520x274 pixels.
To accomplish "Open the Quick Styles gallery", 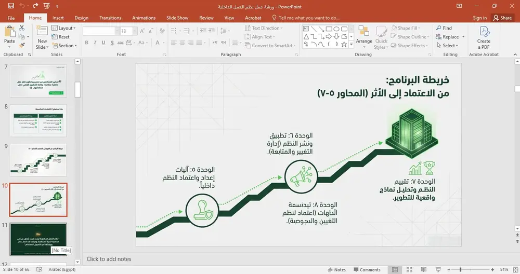I will point(381,37).
